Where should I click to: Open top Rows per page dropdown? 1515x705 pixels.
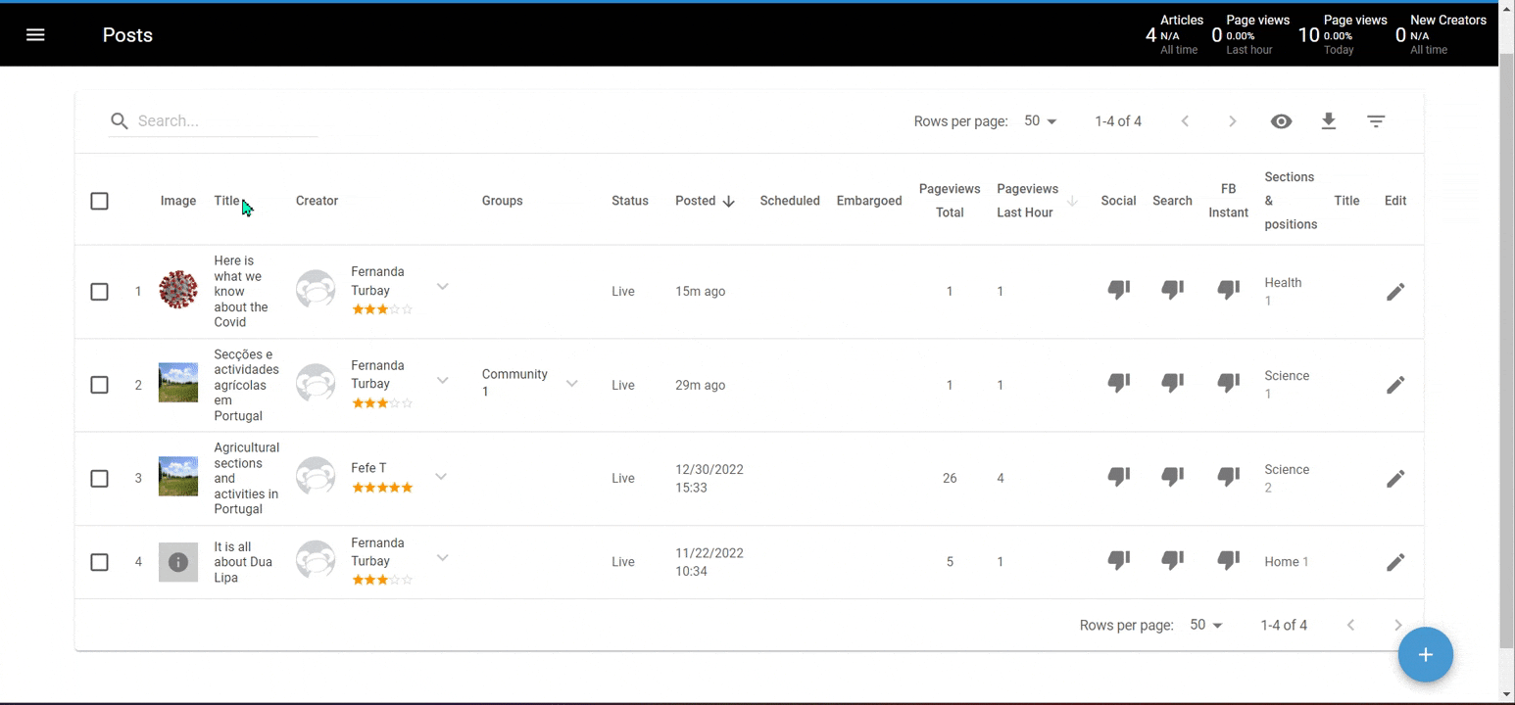[1041, 121]
